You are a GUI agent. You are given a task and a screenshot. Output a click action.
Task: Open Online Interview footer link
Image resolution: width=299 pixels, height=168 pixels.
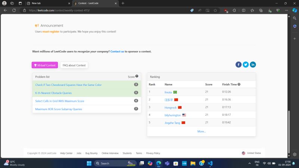point(110,153)
